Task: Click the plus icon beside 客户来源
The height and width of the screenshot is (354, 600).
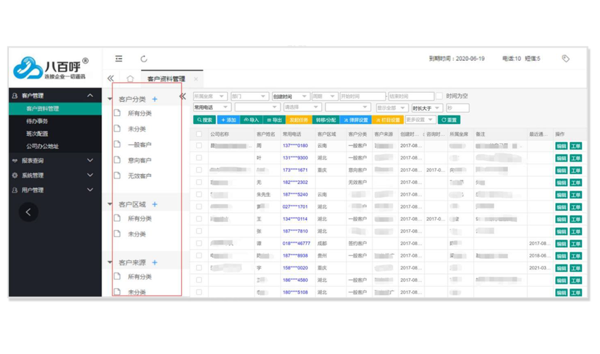Action: pos(155,263)
